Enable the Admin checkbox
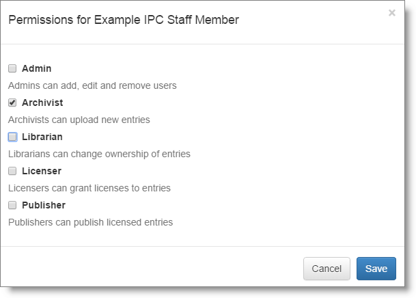Image resolution: width=416 pixels, height=298 pixels. coord(12,68)
